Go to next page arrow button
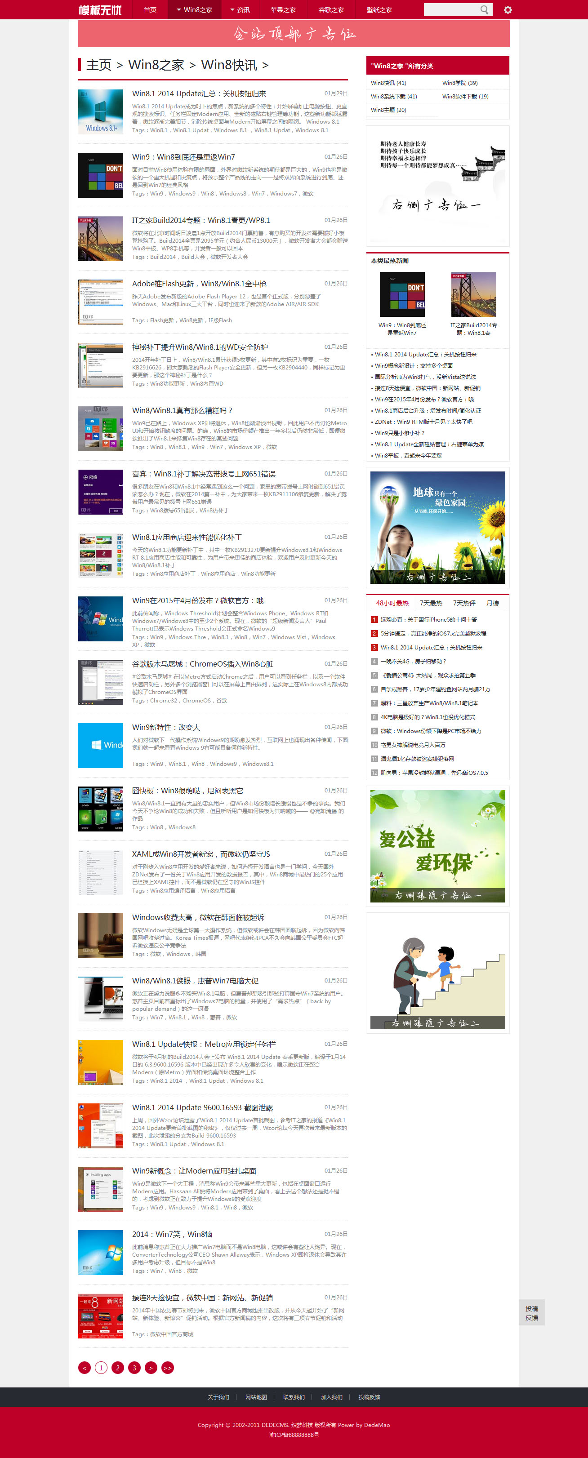This screenshot has height=1458, width=588. click(x=151, y=1368)
